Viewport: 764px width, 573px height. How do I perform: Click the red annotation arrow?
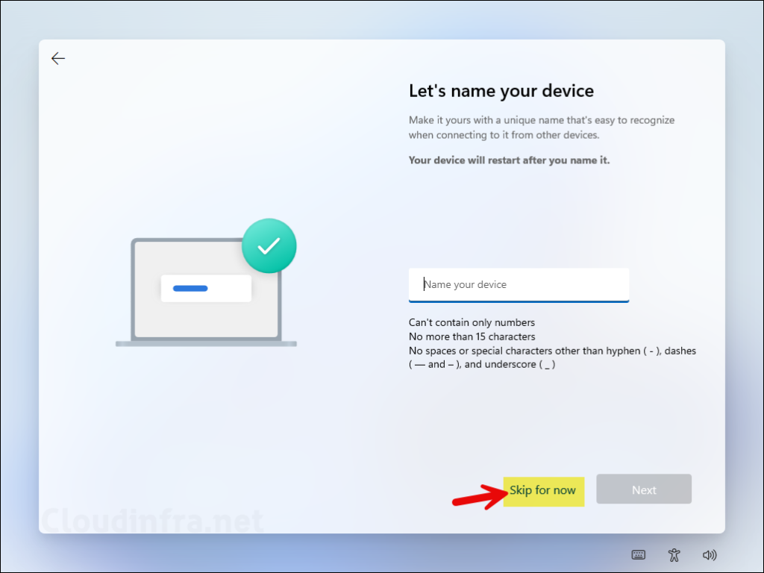click(x=477, y=495)
